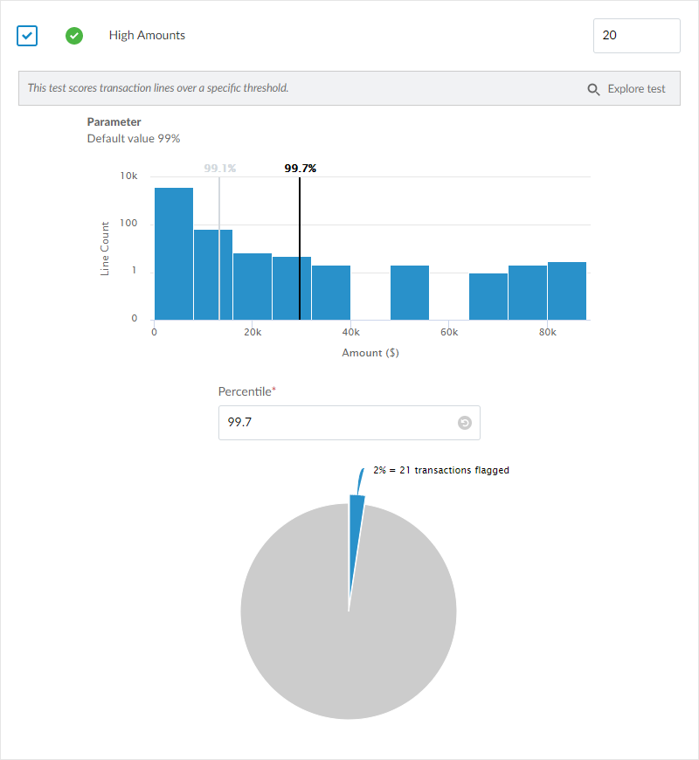Click the isolated histogram bar near 50k
Image resolution: width=699 pixels, height=760 pixels.
tap(410, 292)
